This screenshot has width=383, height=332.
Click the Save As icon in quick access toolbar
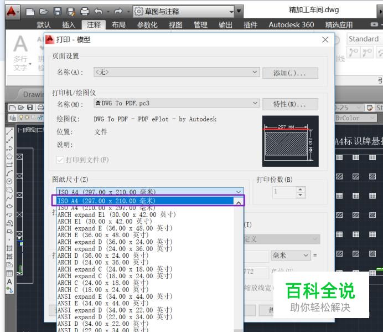click(71, 12)
